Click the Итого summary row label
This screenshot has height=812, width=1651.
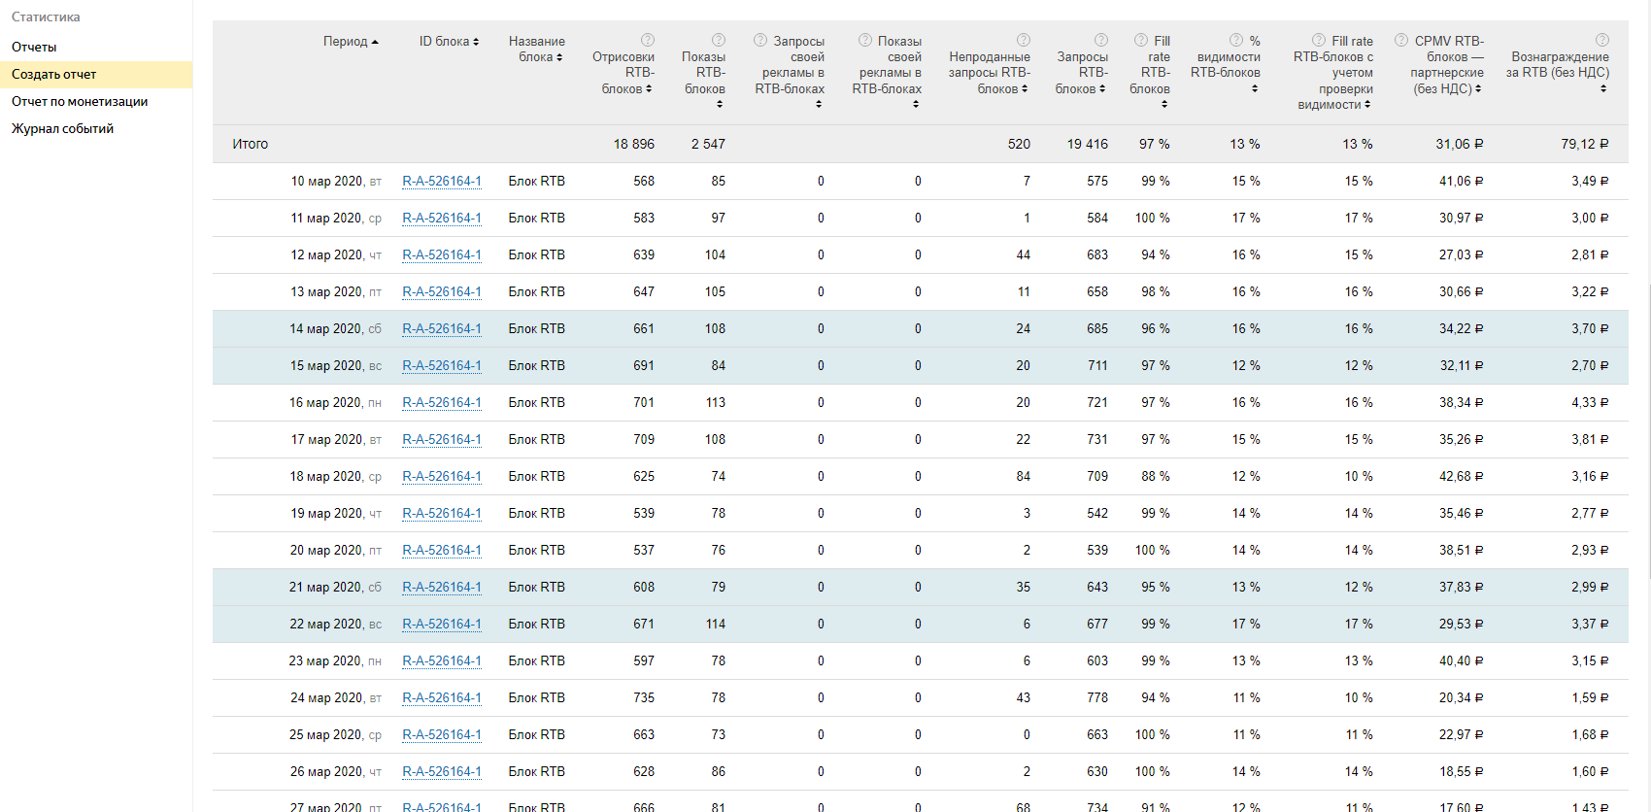click(251, 144)
